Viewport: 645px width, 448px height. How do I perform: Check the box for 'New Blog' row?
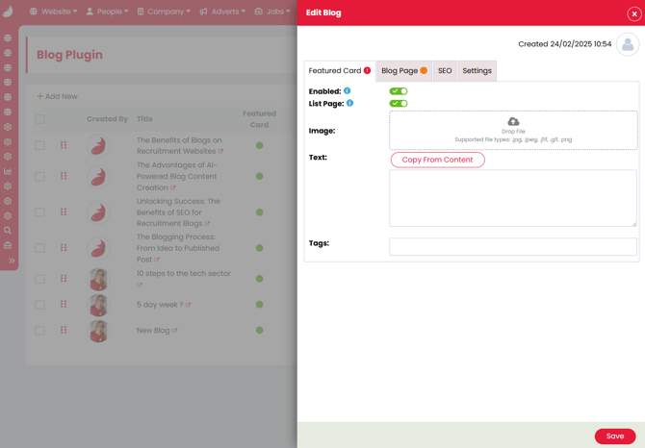click(39, 331)
